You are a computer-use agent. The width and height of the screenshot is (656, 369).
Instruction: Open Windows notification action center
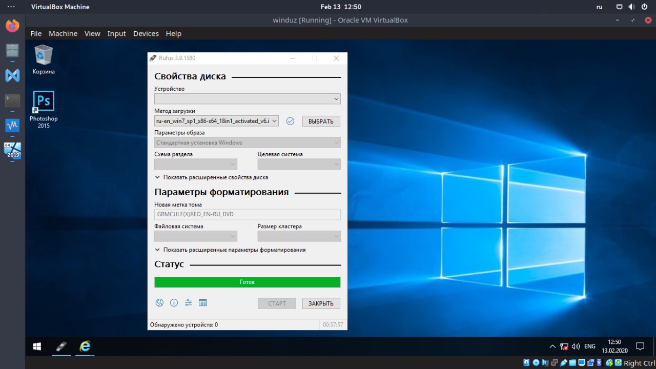tap(640, 346)
